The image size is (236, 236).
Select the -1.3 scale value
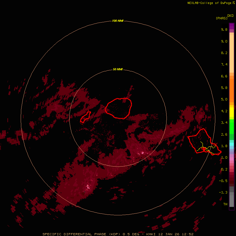tap(223, 192)
